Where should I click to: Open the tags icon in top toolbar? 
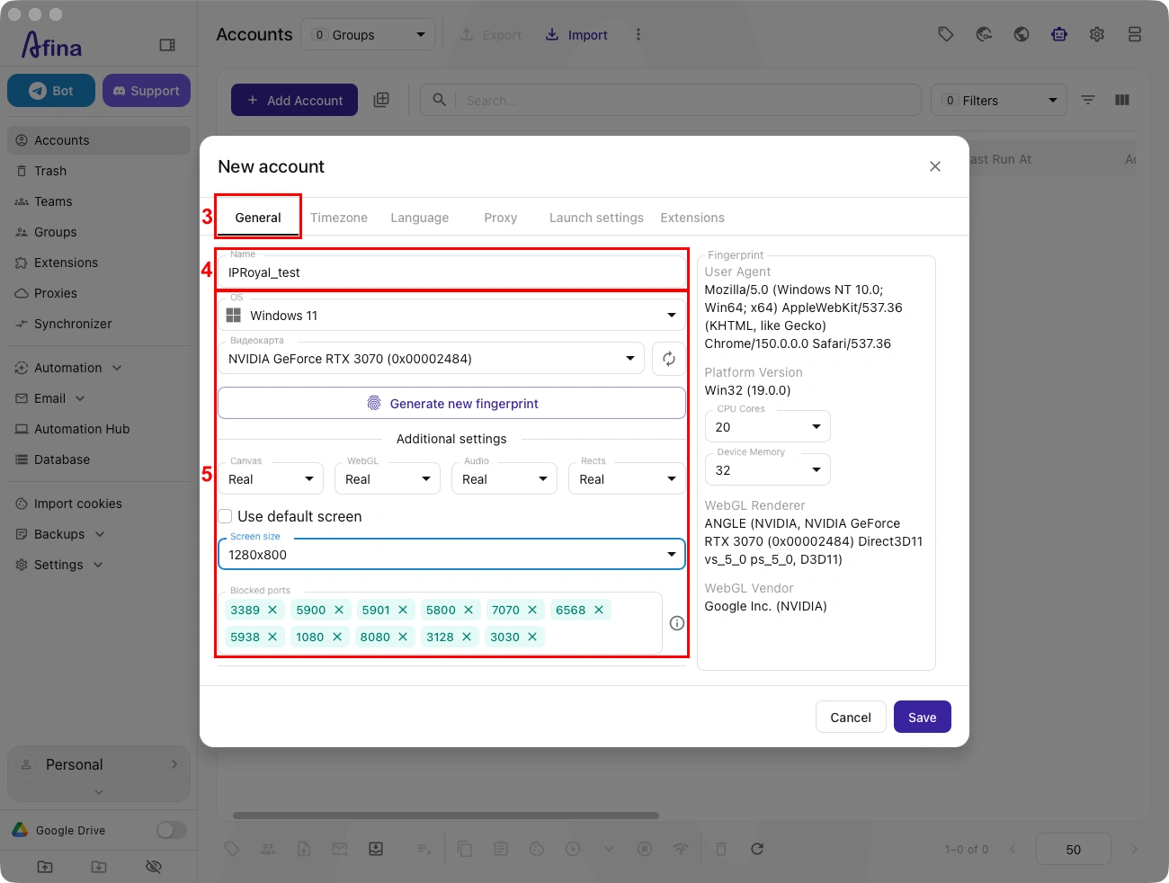pos(946,34)
